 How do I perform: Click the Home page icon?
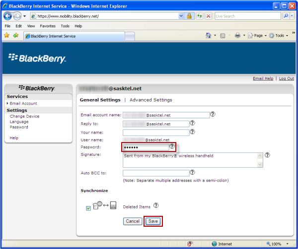[x=209, y=36]
